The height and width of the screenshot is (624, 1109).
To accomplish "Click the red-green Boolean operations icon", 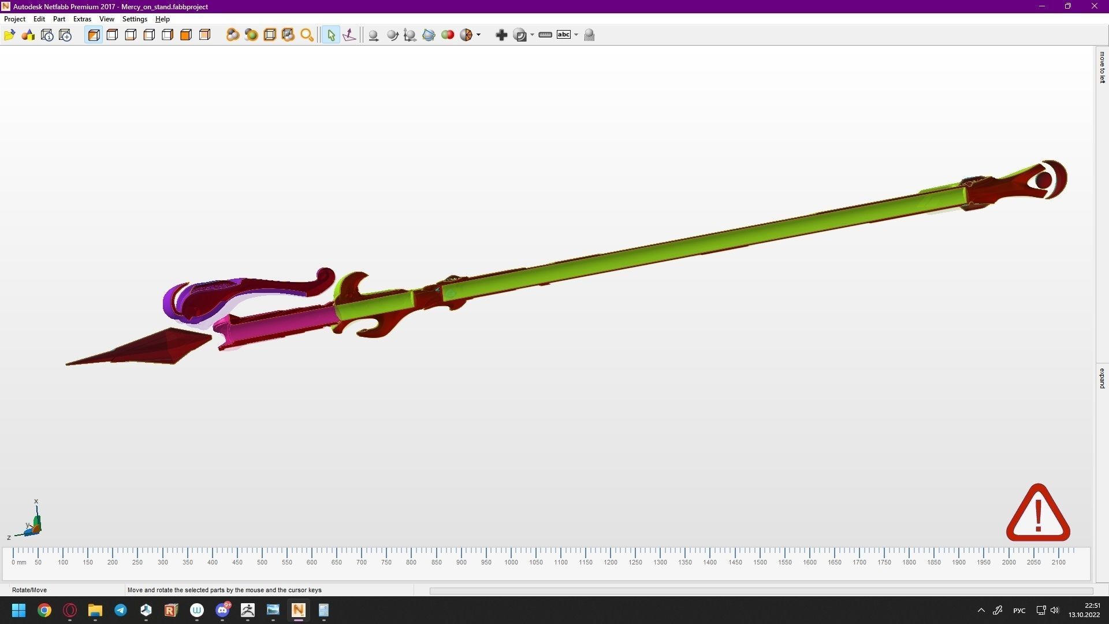I will (447, 35).
